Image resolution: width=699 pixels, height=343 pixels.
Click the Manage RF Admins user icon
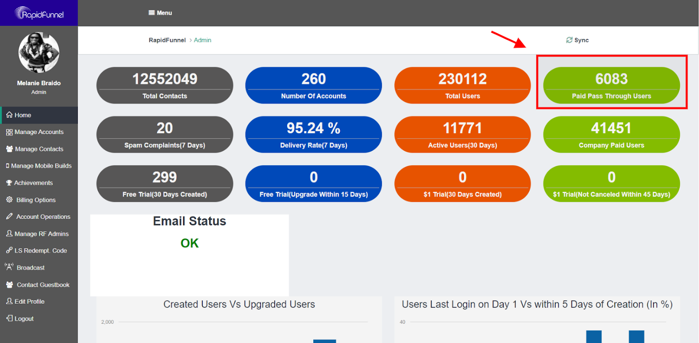(9, 234)
